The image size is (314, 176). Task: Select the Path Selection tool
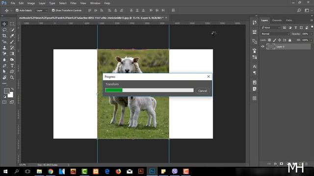pos(4,71)
